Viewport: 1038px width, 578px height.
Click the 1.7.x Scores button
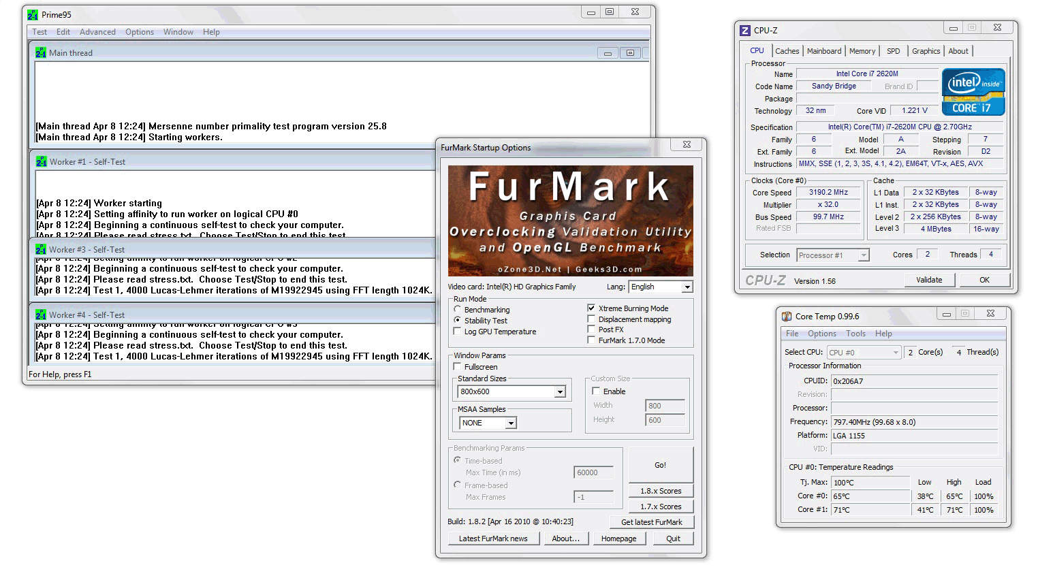(661, 507)
